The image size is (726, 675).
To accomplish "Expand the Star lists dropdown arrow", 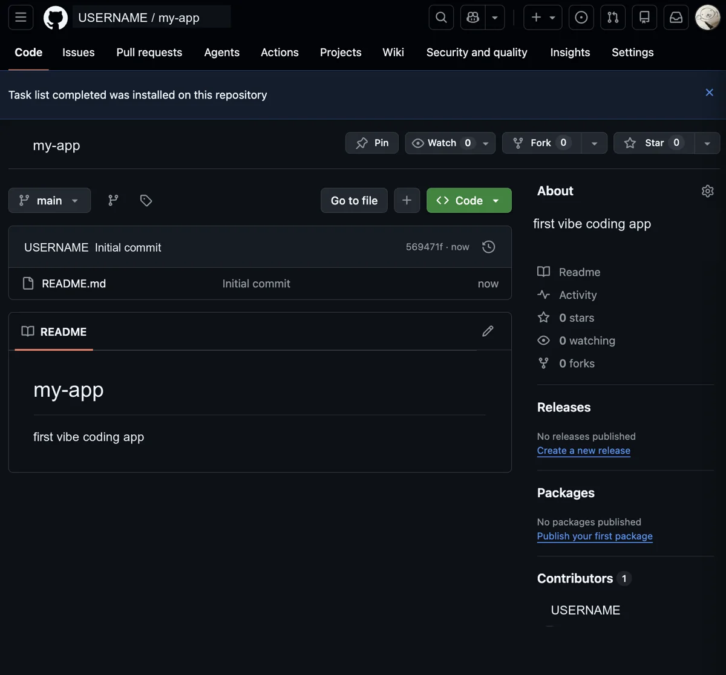I will coord(707,143).
